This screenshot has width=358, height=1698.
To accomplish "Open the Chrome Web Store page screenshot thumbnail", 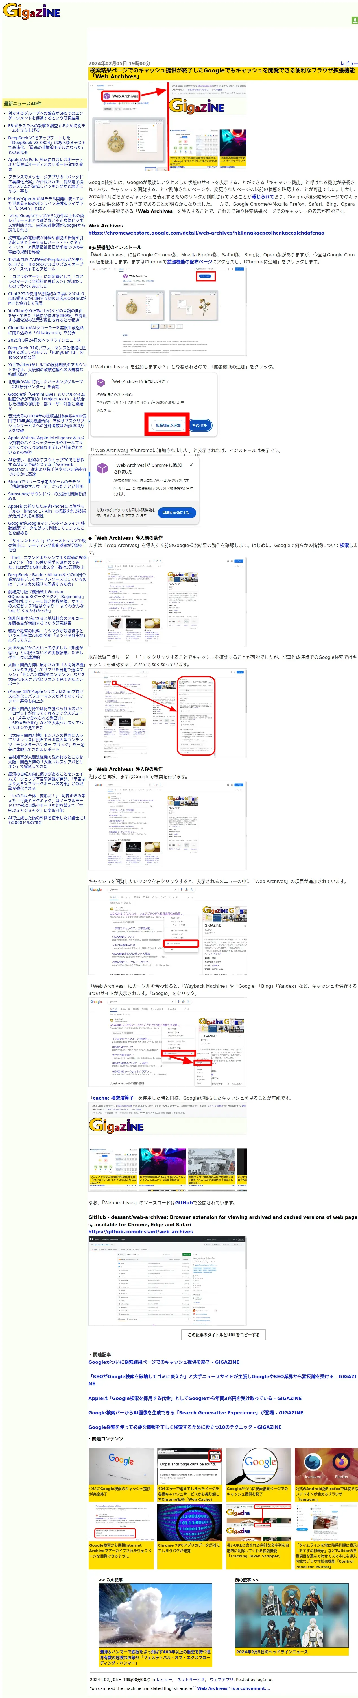I will click(168, 310).
